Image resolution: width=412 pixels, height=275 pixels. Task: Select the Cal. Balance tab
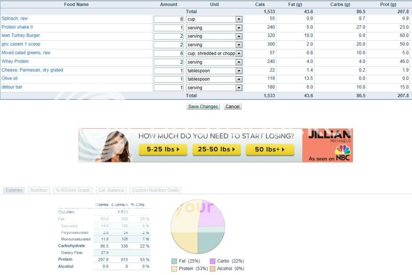111,190
